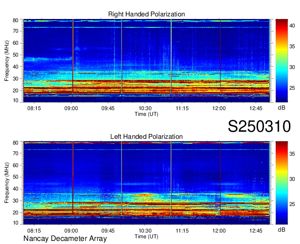Click the 08:15 tick of the Left Handed plot

point(34,231)
